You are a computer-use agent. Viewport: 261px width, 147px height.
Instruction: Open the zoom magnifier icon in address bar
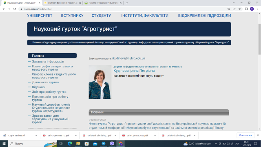228,9
